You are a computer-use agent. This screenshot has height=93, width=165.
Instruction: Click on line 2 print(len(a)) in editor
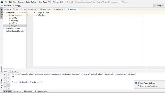click(39, 15)
